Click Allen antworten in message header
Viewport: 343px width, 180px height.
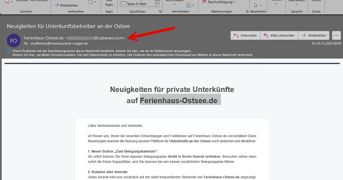coord(279,35)
